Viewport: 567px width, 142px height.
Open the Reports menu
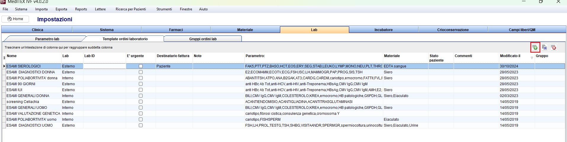pos(81,9)
